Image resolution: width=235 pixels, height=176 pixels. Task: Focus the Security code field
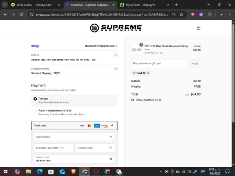(x=95, y=148)
